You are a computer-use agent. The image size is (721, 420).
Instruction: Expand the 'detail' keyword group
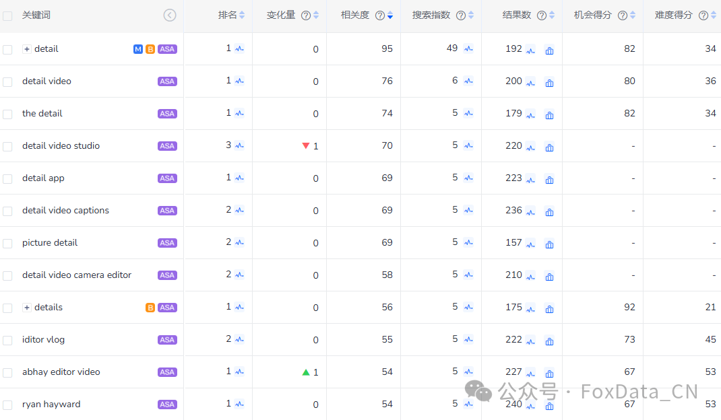click(x=26, y=48)
